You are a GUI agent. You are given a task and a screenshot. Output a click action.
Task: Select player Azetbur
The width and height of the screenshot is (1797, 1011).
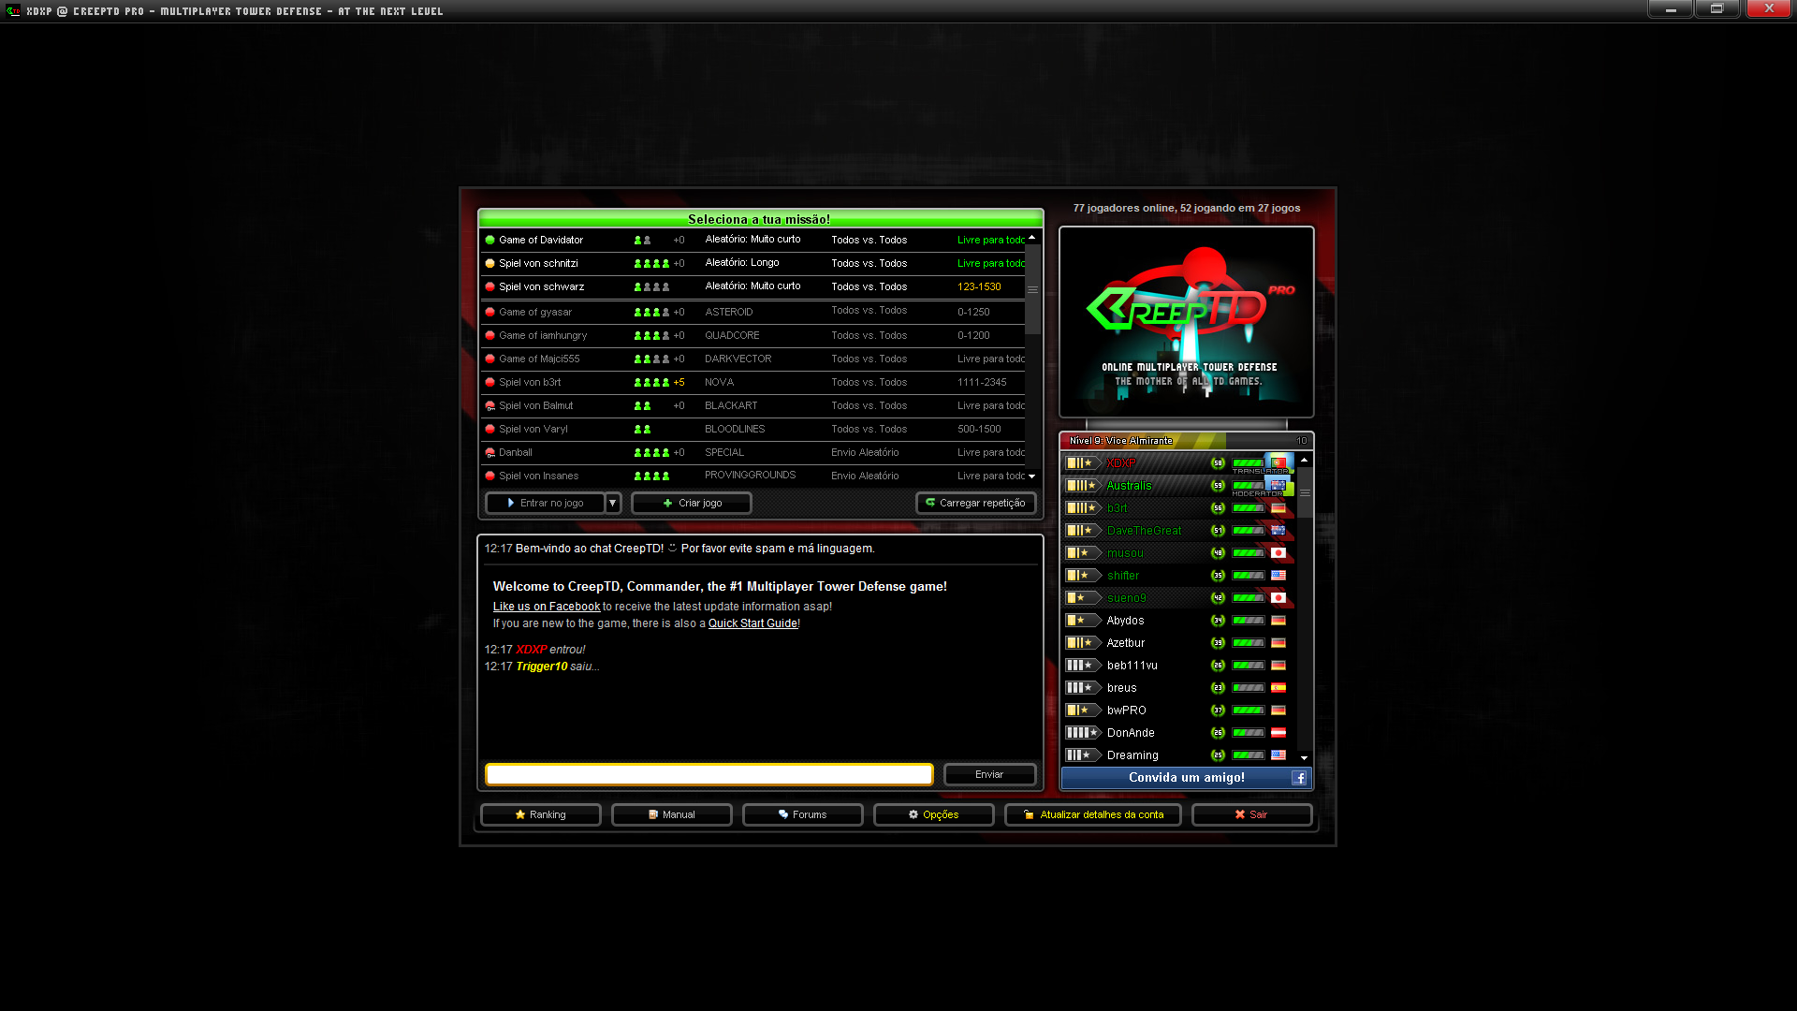point(1179,643)
